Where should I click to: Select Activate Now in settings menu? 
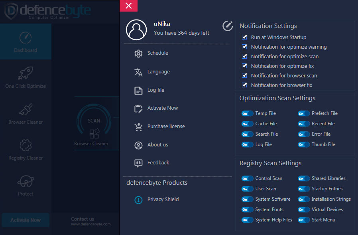[163, 108]
